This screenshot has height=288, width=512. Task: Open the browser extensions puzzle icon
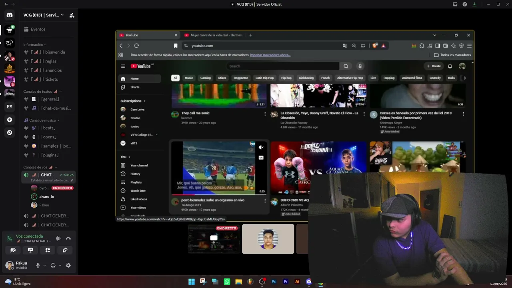click(x=422, y=46)
